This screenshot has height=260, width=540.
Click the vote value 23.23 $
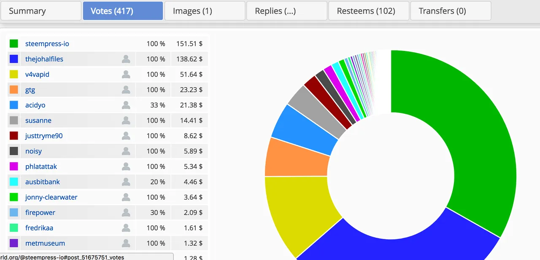[x=192, y=90]
